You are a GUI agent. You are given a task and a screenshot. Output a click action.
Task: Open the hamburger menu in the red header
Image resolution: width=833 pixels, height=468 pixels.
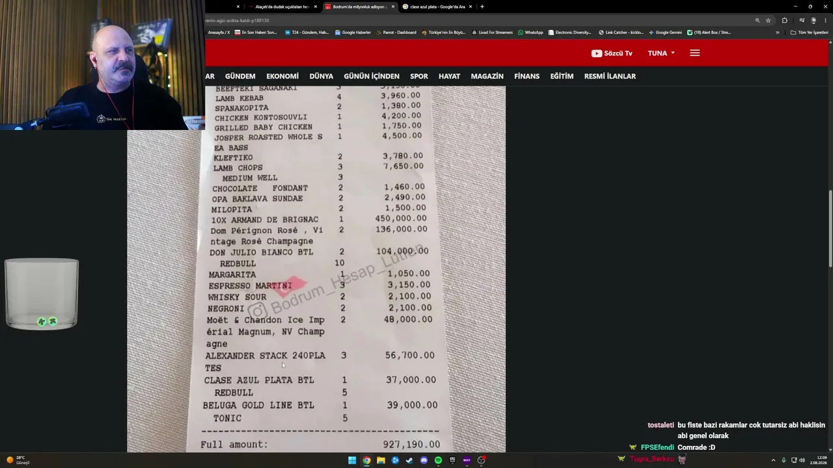694,53
